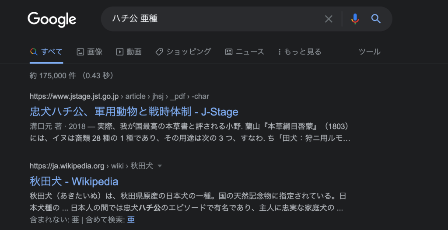Open the ニュース tab

(x=245, y=52)
